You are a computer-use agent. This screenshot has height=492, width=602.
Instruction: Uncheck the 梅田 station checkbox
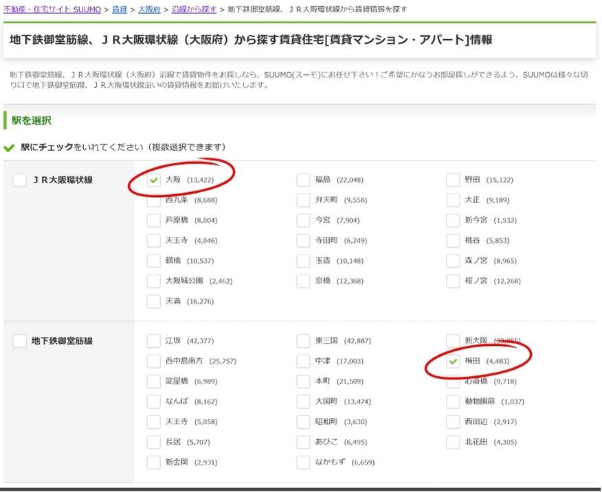(453, 361)
